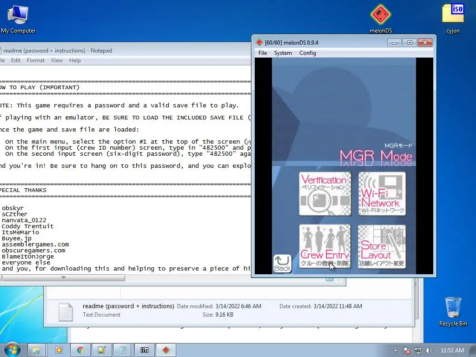Screen dimensions: 476x357
Task: Open Action Center flag icon
Action: (406, 350)
